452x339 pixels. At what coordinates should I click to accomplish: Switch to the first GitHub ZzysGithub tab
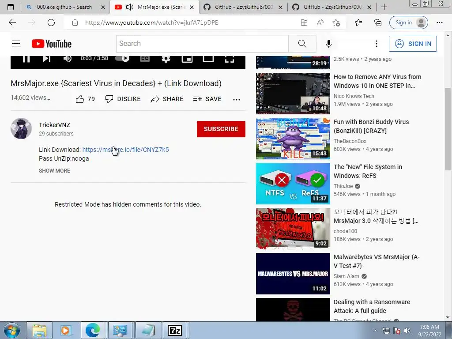pyautogui.click(x=243, y=7)
